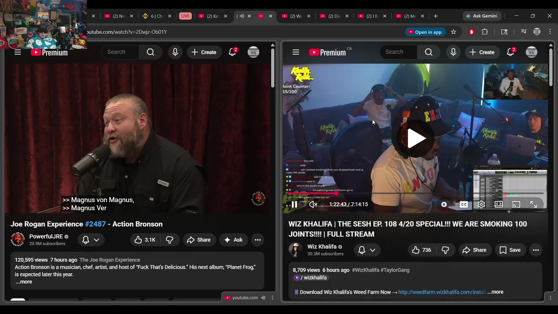Open Create menu in the left window
Screen dimensions: 558x314
204,52
